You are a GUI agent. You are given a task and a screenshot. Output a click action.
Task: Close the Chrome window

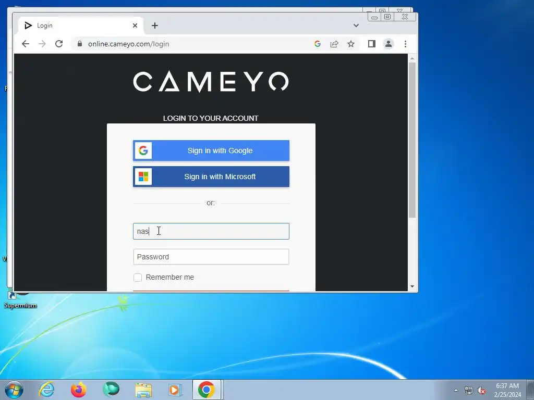tap(405, 17)
